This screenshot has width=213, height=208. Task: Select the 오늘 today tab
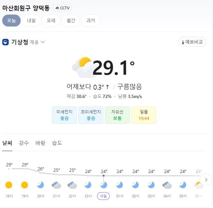(11, 21)
